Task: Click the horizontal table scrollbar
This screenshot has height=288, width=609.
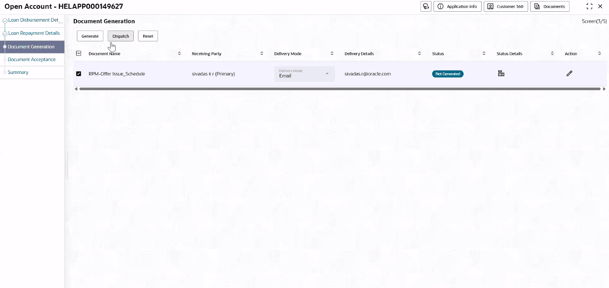Action: tap(340, 89)
